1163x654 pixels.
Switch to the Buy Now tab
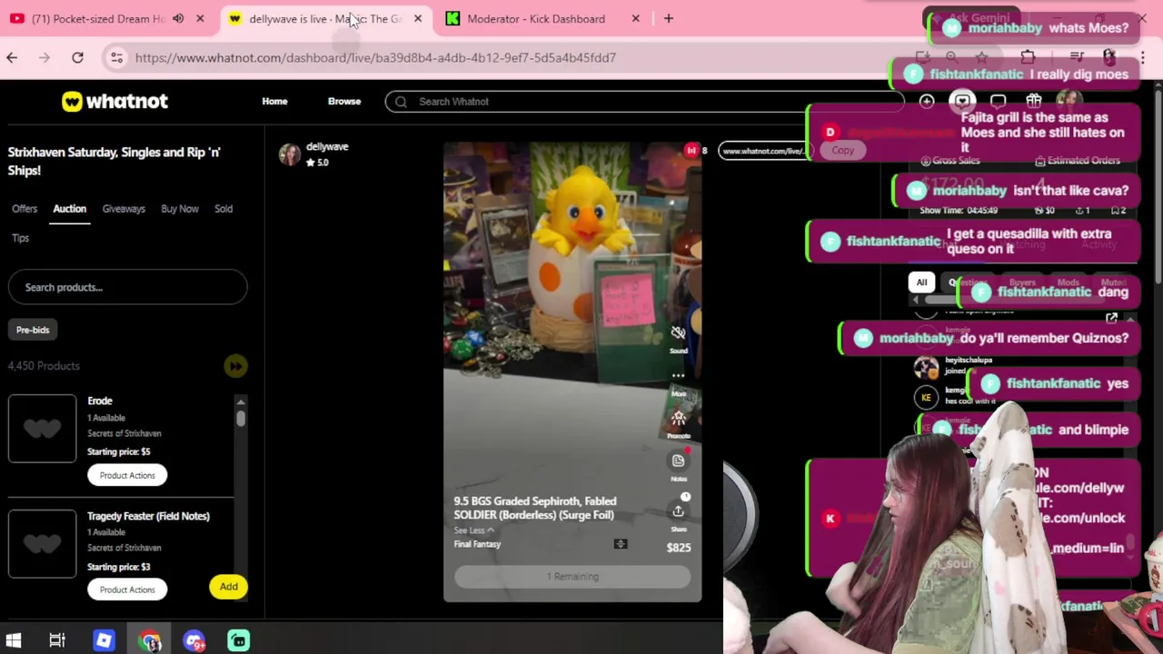180,209
